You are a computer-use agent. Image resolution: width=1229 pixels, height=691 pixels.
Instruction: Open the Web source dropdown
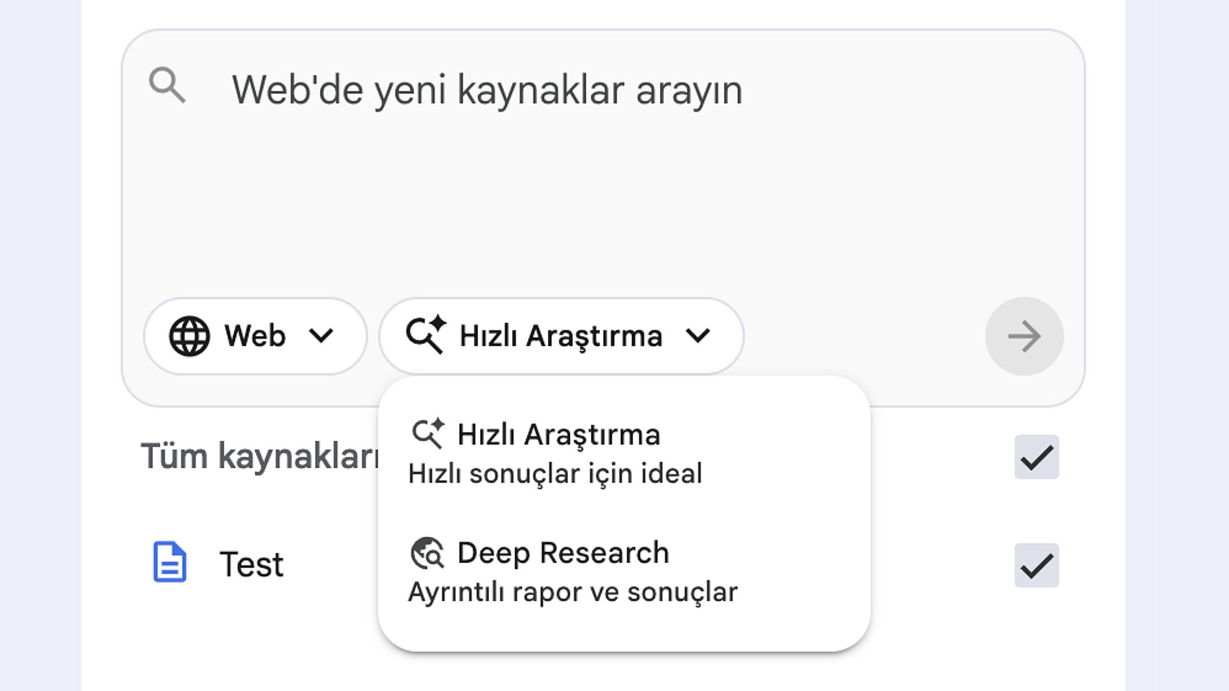click(255, 336)
